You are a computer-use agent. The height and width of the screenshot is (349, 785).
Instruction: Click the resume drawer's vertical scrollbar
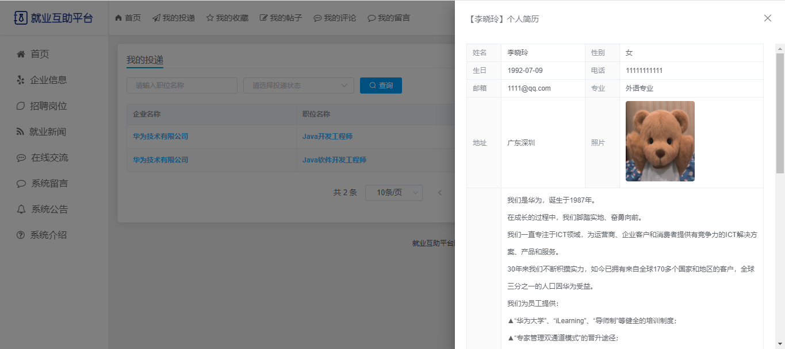click(780, 115)
